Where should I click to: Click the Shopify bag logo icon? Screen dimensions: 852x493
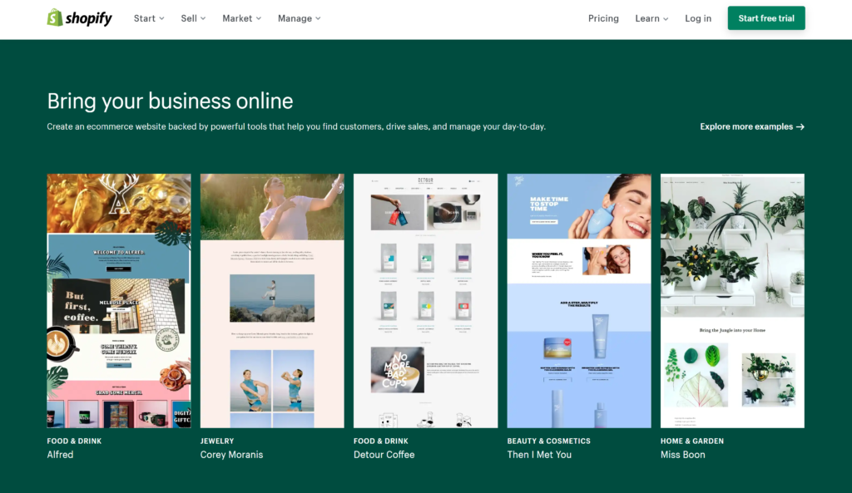click(54, 17)
